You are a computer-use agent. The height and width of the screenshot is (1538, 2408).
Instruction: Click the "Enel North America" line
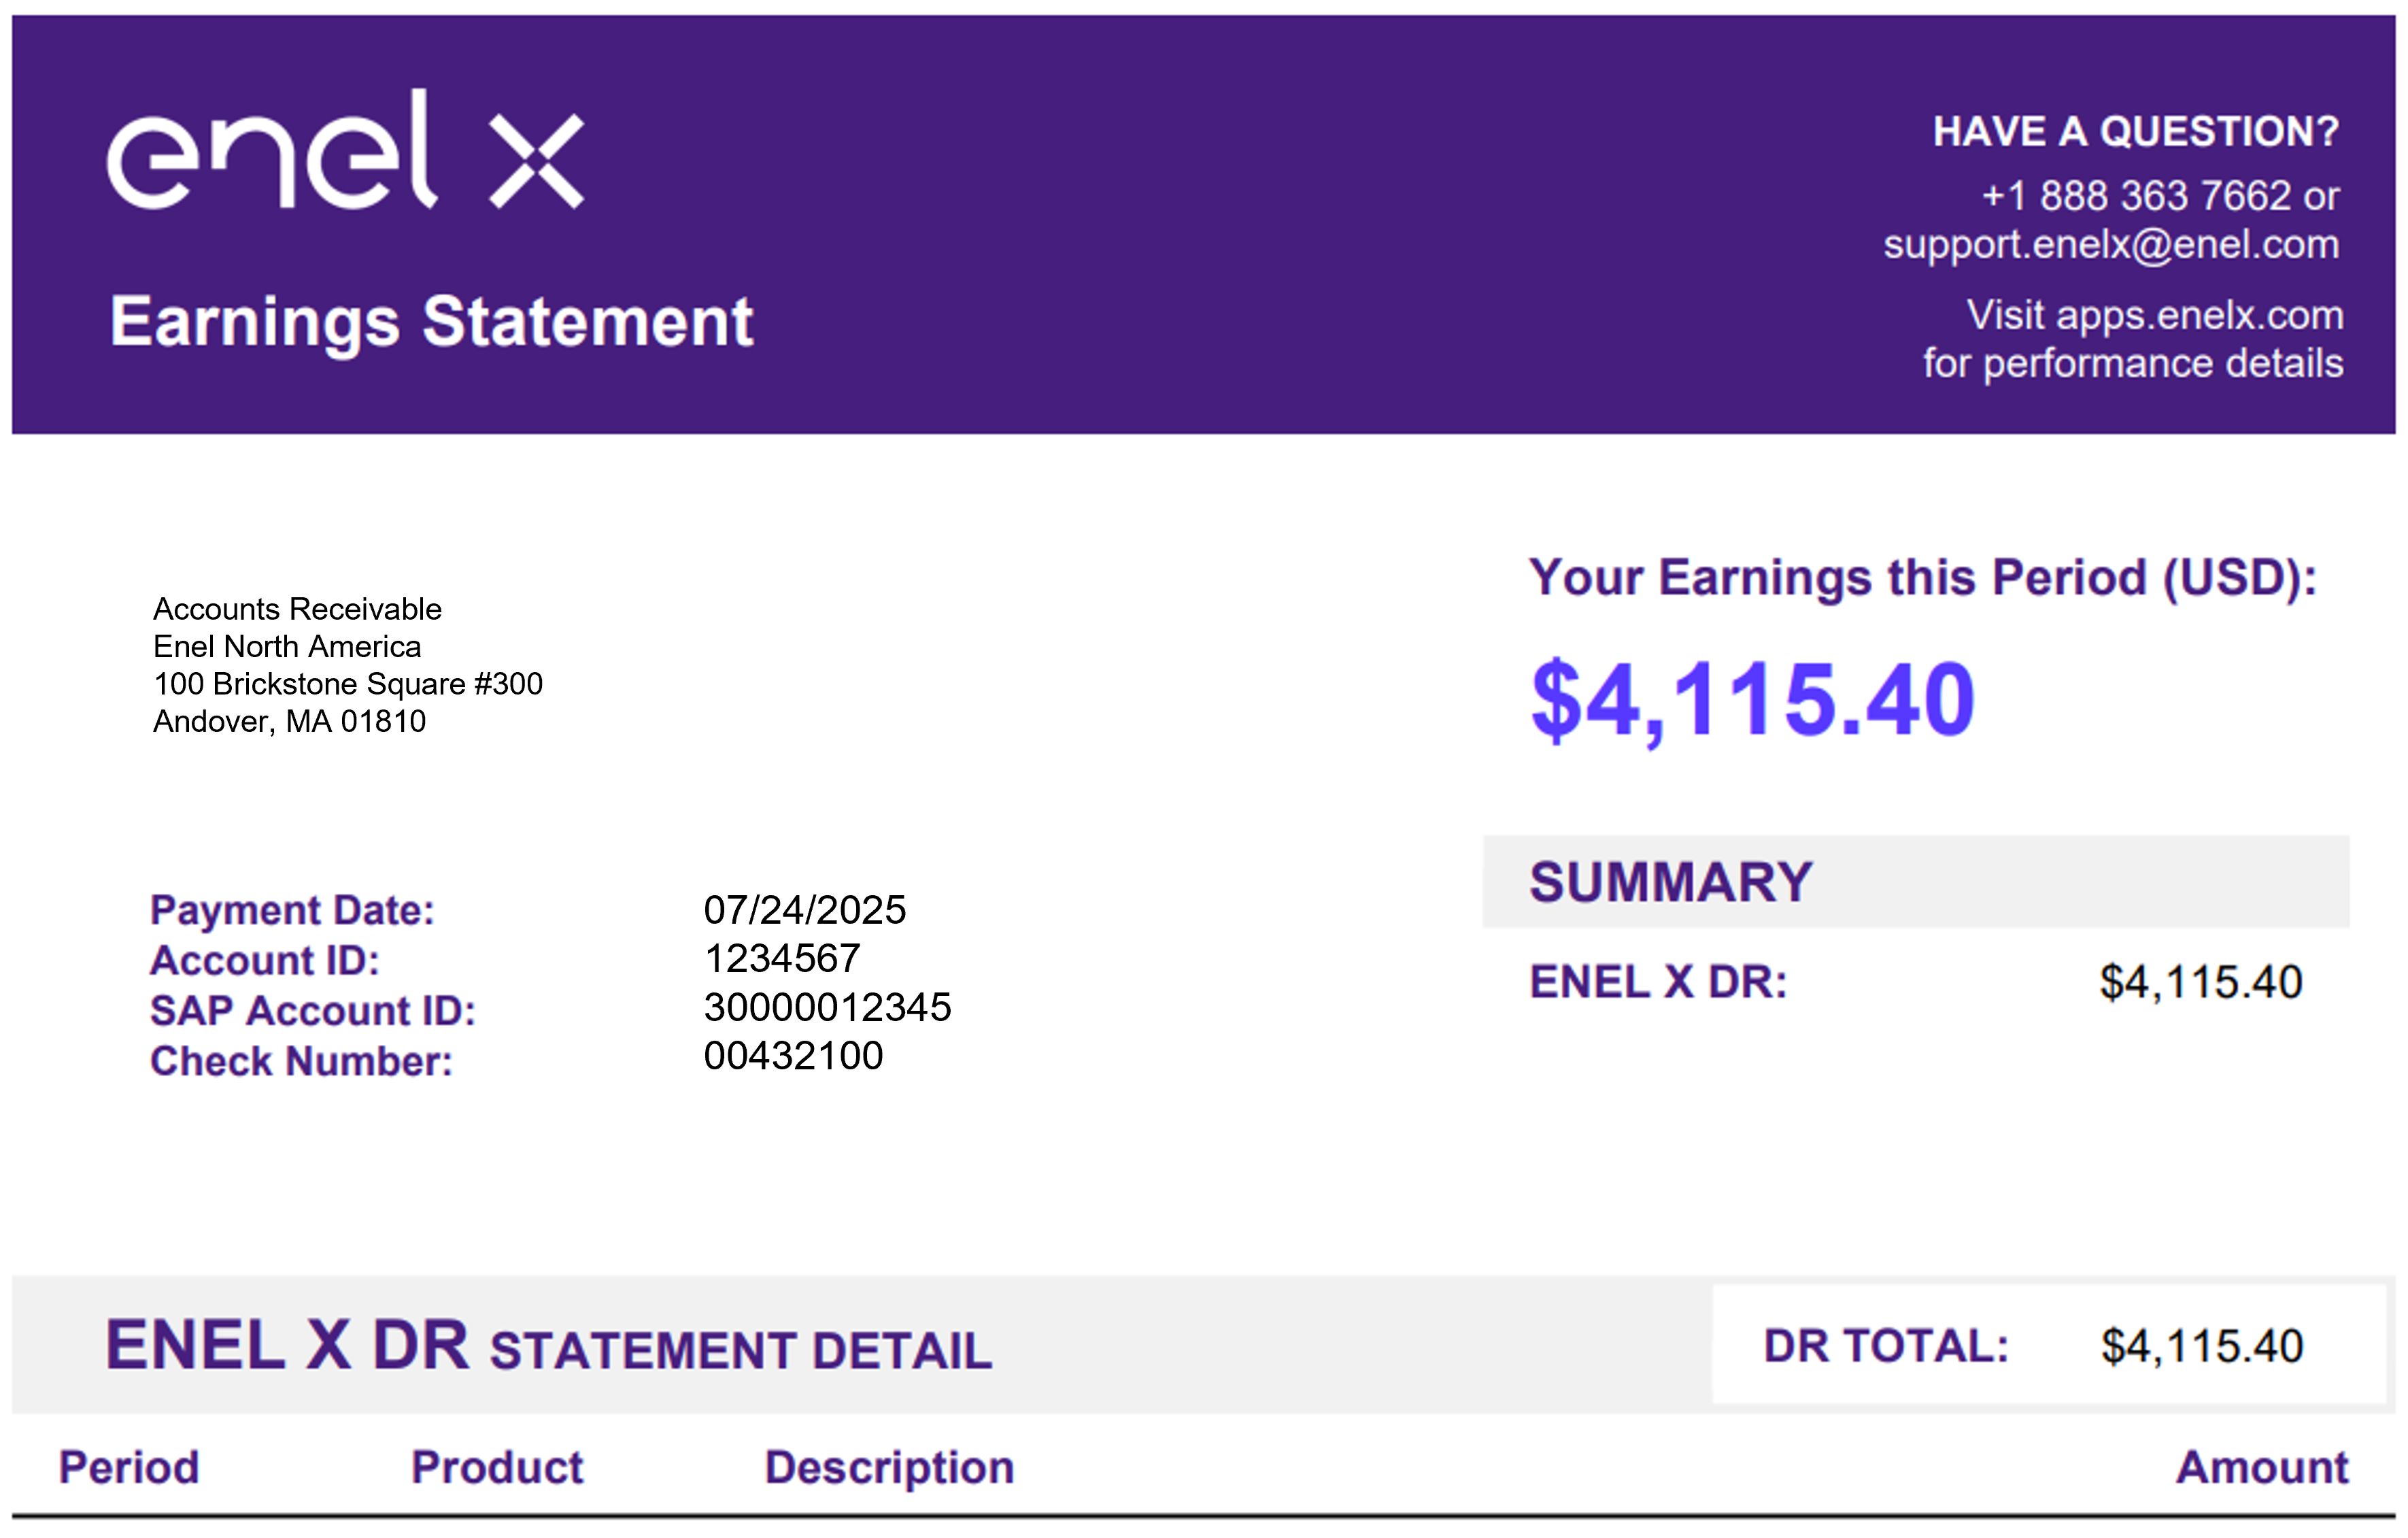pos(287,647)
